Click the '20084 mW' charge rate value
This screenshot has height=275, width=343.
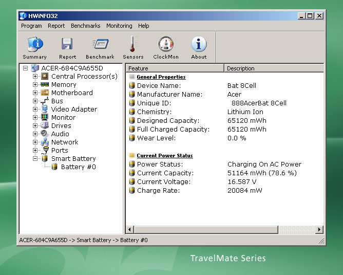coord(245,191)
